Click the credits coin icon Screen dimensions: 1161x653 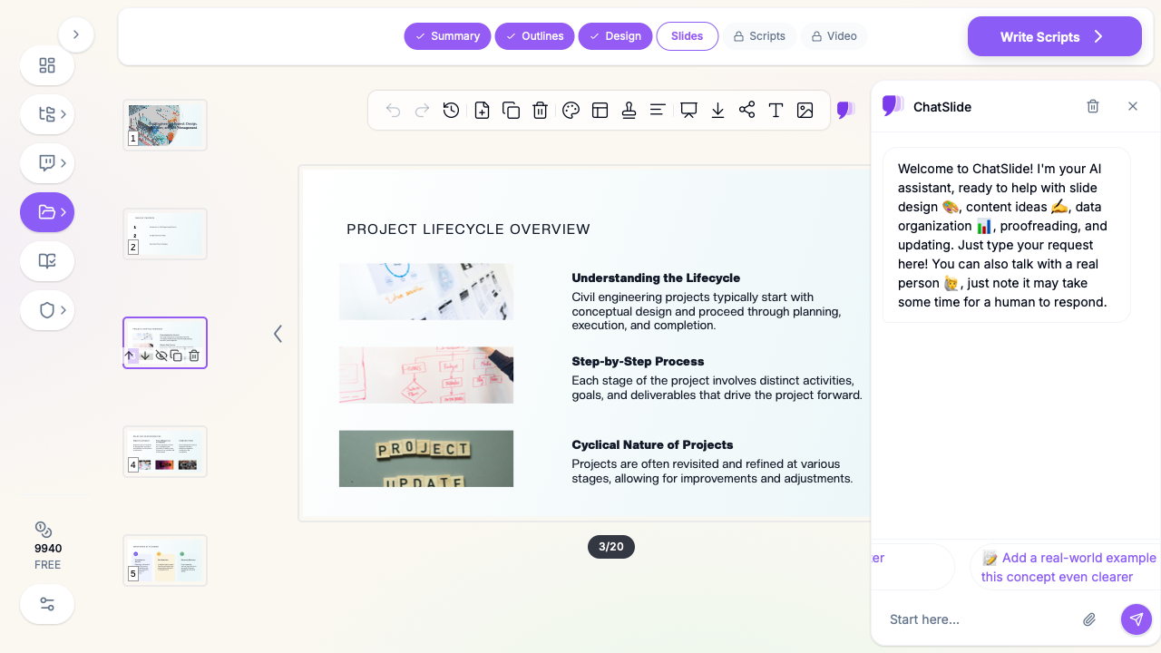coord(43,529)
